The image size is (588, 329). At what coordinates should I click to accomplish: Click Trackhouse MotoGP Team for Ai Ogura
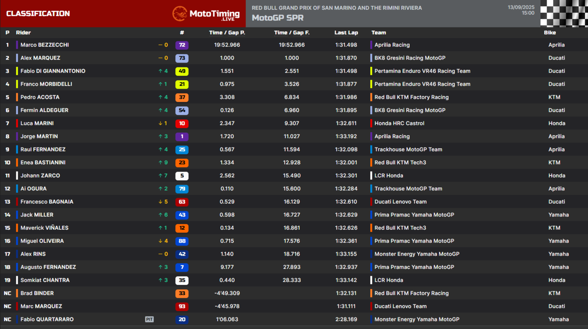tap(408, 189)
